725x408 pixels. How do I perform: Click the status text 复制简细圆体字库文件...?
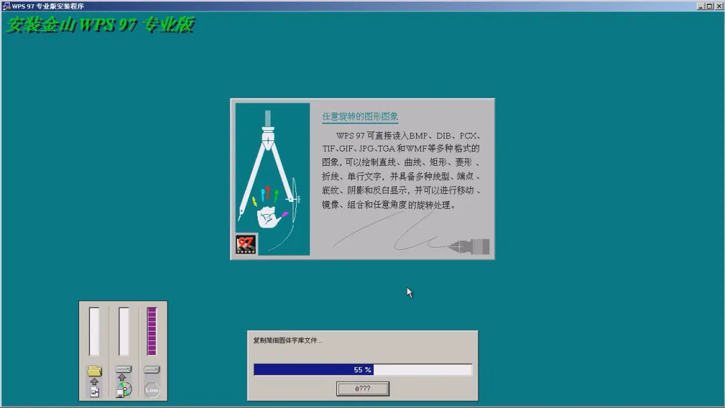(x=287, y=340)
